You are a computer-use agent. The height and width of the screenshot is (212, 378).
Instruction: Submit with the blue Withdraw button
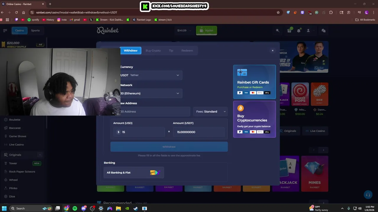(169, 147)
